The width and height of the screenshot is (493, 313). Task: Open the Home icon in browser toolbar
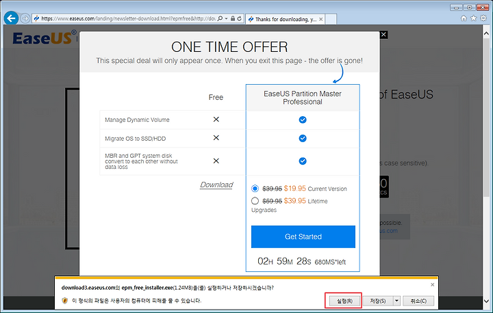pos(464,18)
